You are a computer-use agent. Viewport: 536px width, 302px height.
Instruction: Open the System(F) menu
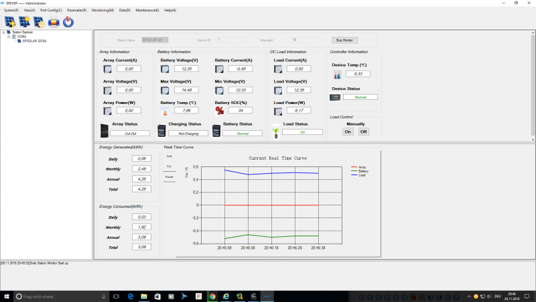point(11,10)
